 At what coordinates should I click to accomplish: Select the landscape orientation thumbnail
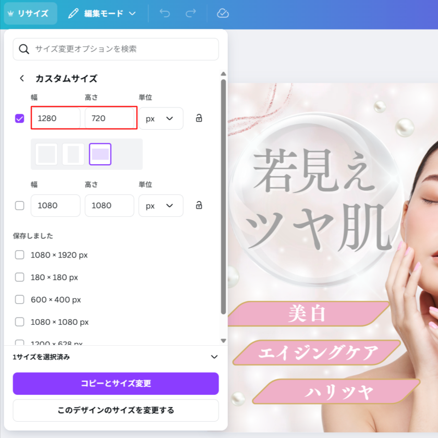coord(100,154)
